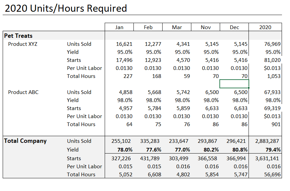This screenshot has width=290, height=191.
Task: Click Product ABC 2020 Per Unit Labor $0.013
Action: click(272, 116)
